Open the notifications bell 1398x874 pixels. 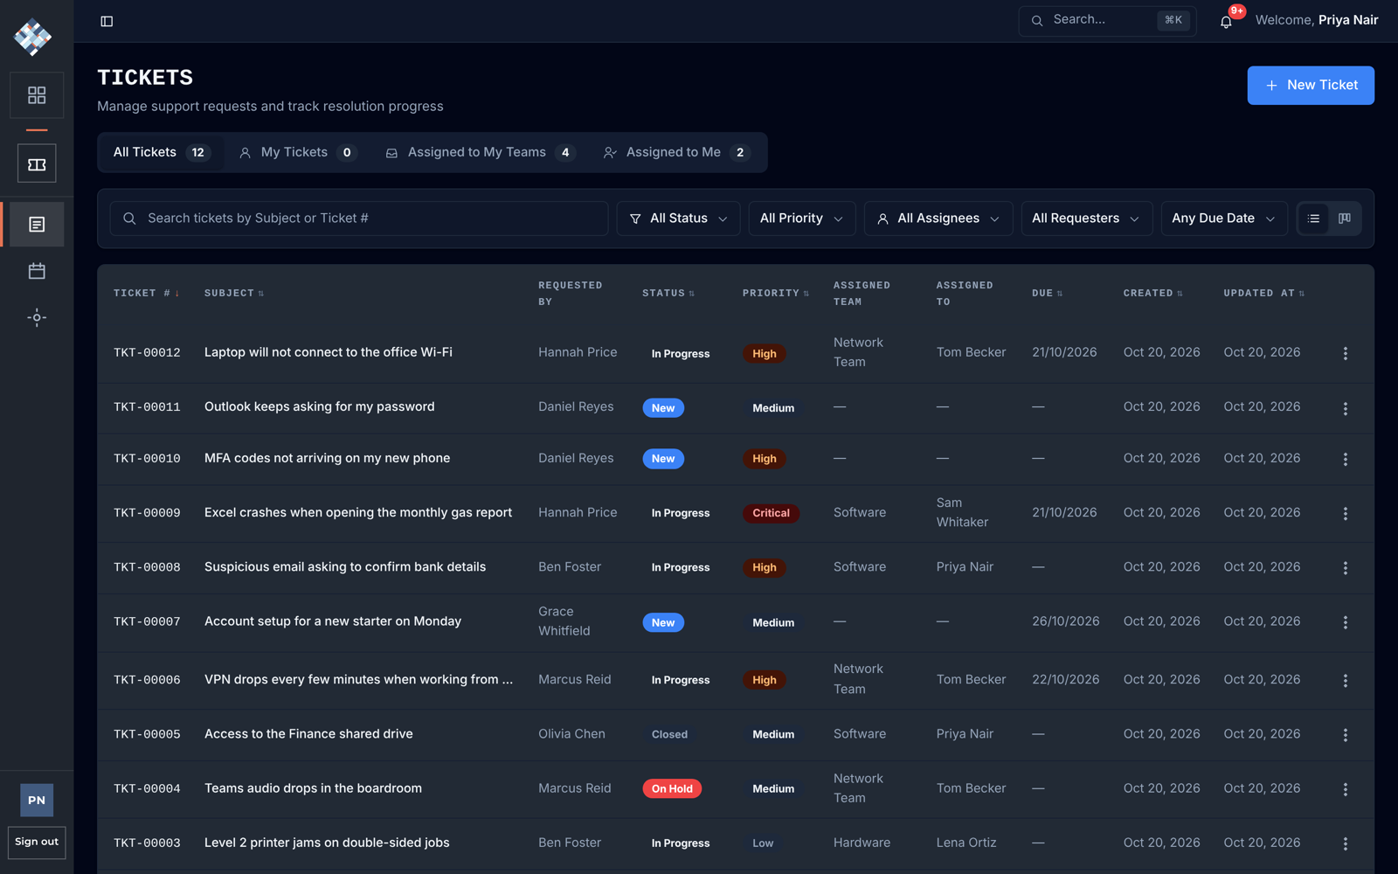(x=1226, y=21)
